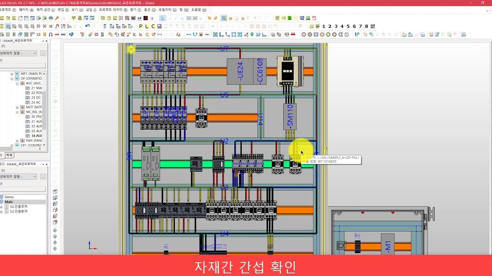Click the black Mitsubishi logo icon
The height and width of the screenshot is (276, 492).
[146, 18]
